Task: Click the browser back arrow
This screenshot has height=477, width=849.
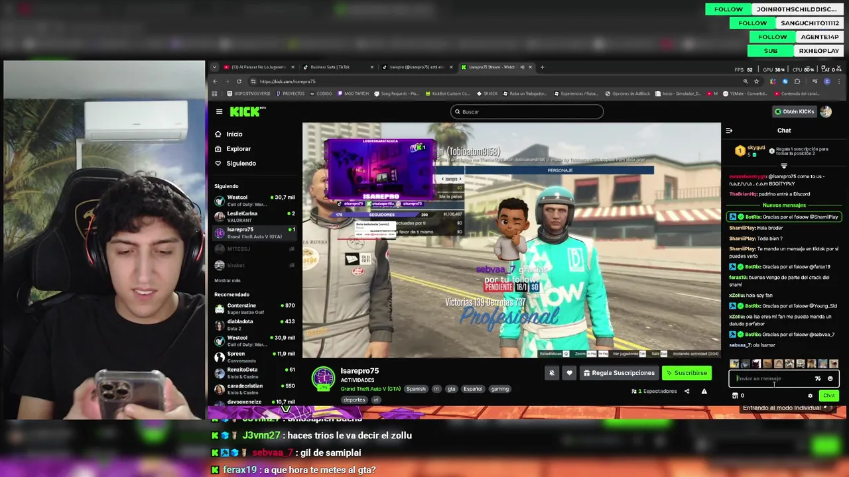Action: coord(215,81)
